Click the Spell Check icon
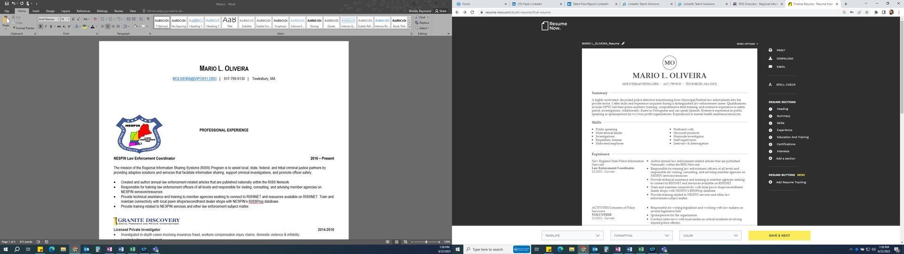This screenshot has height=254, width=904. 770,85
